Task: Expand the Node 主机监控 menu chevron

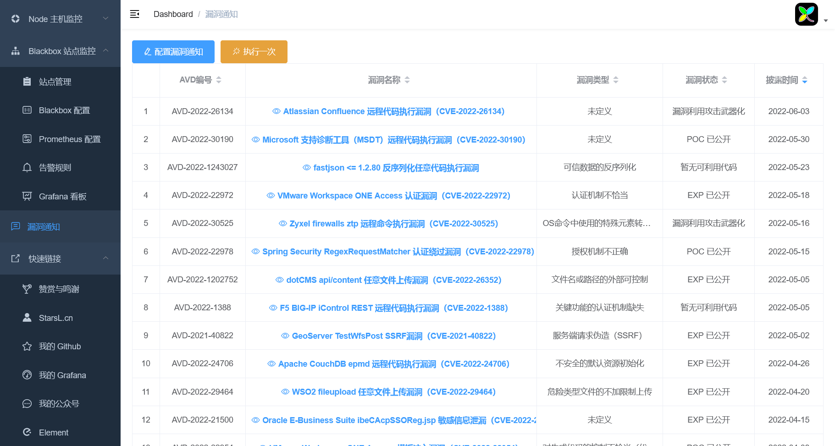Action: [106, 18]
